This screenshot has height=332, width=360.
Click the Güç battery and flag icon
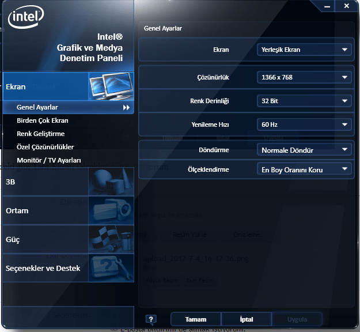click(111, 239)
